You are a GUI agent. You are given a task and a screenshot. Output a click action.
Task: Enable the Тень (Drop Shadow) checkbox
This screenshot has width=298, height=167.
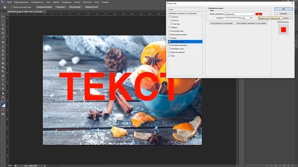[169, 56]
